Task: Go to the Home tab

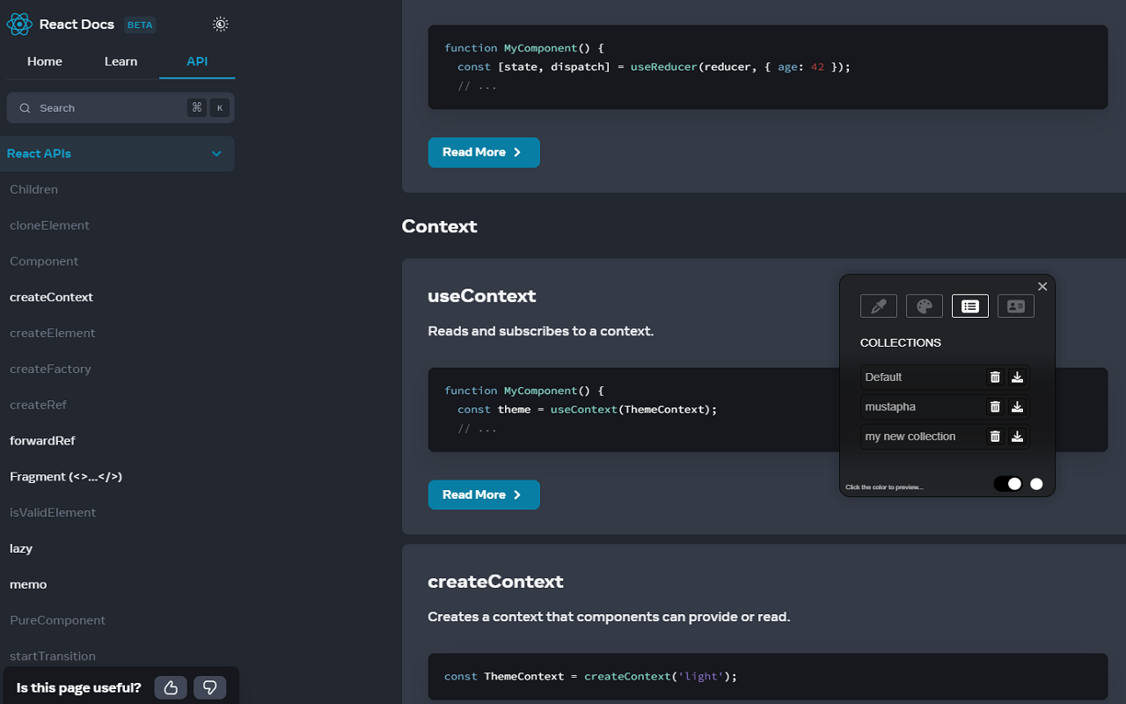Action: click(x=45, y=62)
